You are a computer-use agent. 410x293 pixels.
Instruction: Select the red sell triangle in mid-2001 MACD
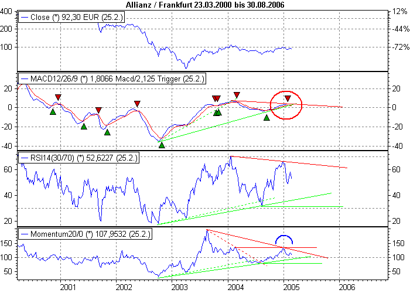click(x=98, y=110)
